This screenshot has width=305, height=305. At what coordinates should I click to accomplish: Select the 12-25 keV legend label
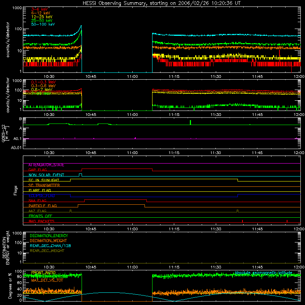click(42, 17)
